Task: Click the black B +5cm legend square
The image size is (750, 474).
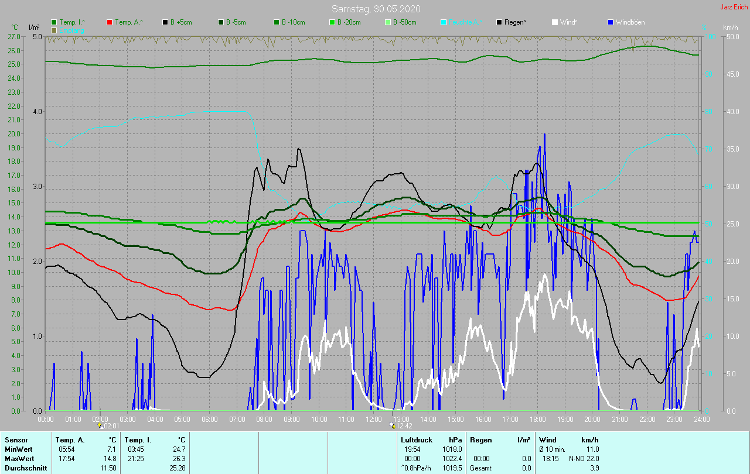Action: tap(165, 22)
